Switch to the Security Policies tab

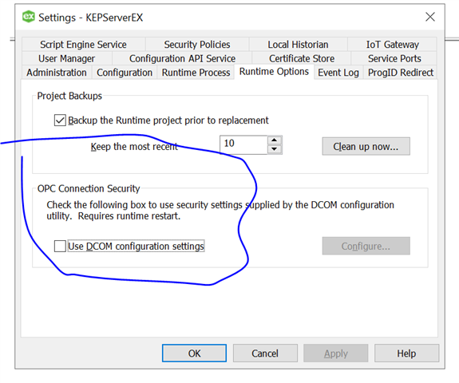pyautogui.click(x=197, y=45)
